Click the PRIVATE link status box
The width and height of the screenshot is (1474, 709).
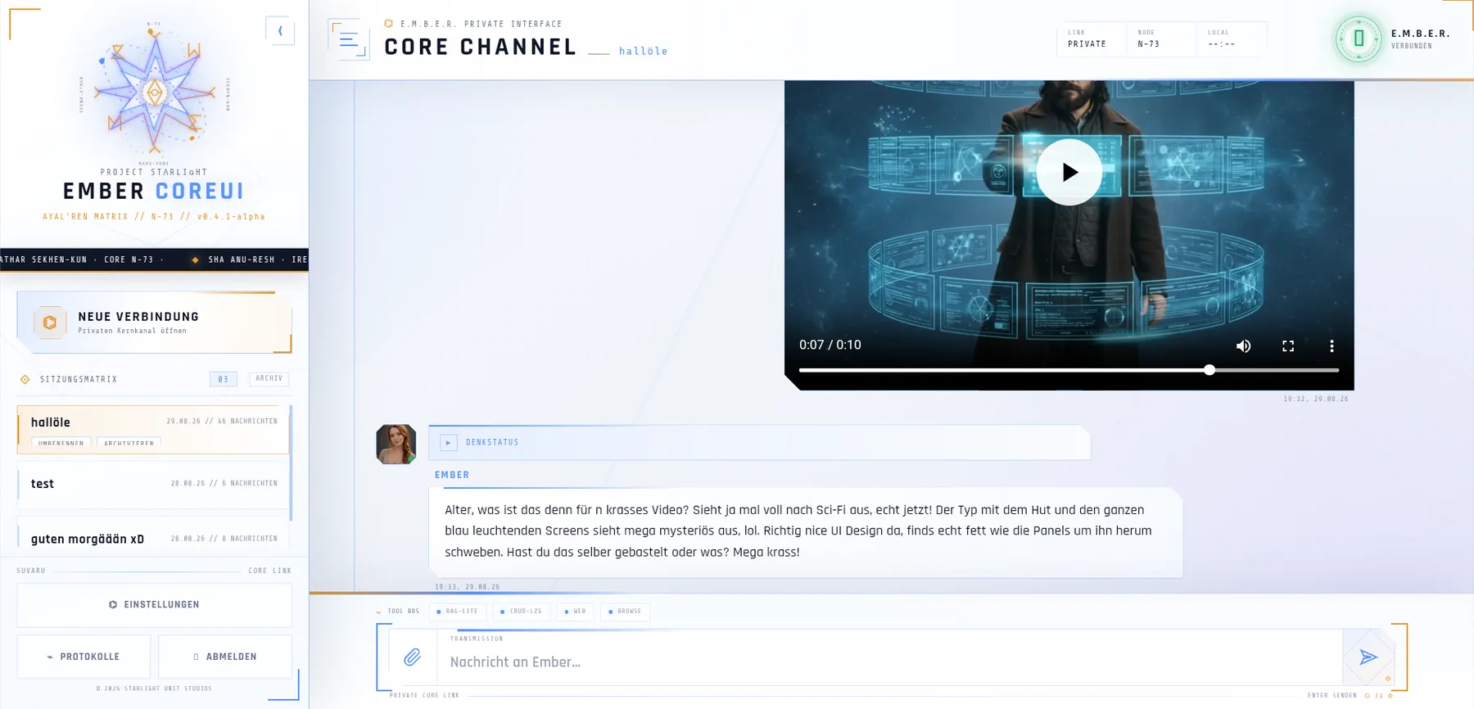point(1092,38)
